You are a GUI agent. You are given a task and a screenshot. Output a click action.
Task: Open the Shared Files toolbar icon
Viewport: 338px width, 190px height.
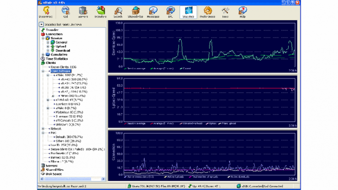pyautogui.click(x=135, y=12)
